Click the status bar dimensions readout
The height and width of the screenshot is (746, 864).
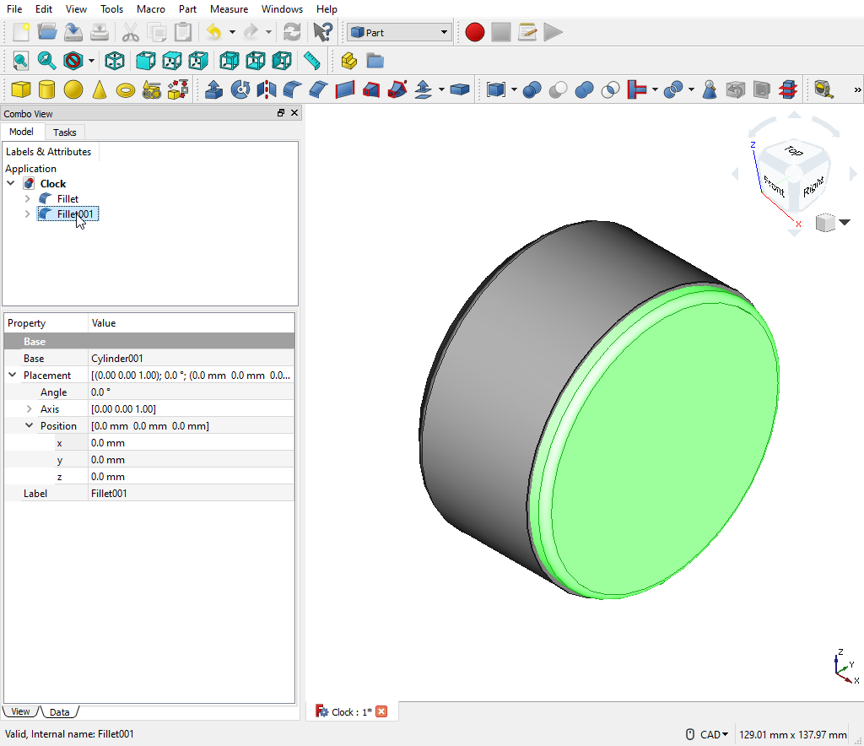click(792, 734)
